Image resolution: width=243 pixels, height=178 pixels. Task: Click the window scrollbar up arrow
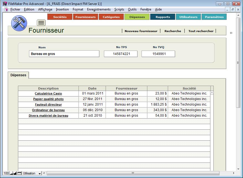click(238, 15)
